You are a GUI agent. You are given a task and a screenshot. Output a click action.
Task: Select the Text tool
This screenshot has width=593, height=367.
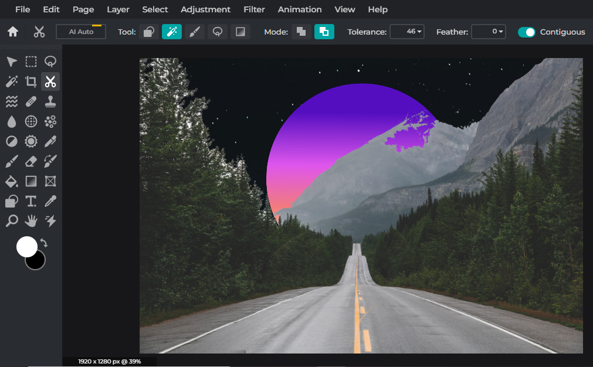click(31, 201)
